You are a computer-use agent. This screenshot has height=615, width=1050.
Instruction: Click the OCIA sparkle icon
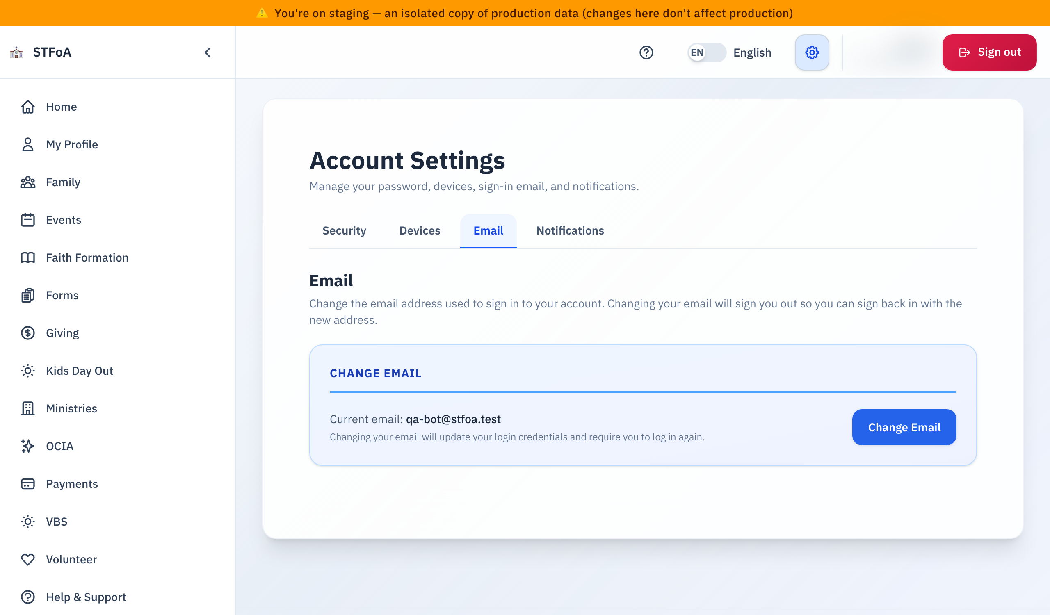pos(27,446)
